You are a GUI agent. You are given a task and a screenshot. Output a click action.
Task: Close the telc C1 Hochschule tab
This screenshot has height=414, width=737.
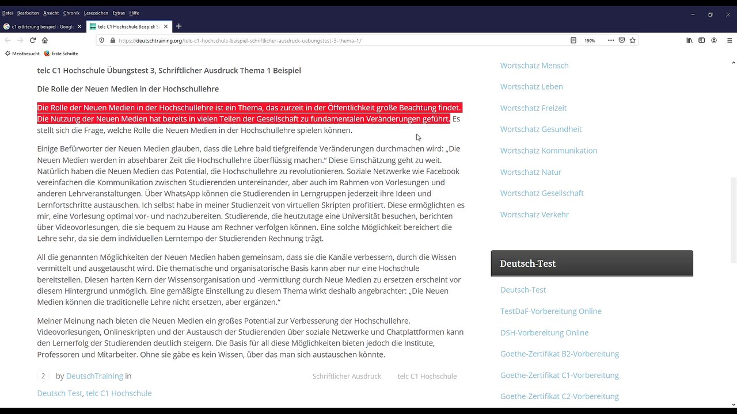166,26
